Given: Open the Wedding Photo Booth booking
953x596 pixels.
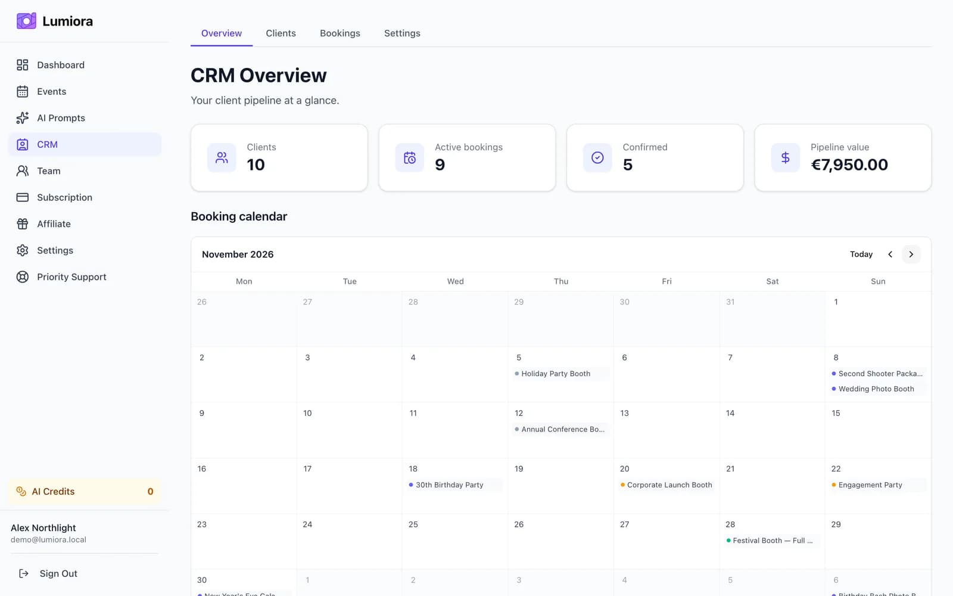Looking at the screenshot, I should [x=878, y=389].
